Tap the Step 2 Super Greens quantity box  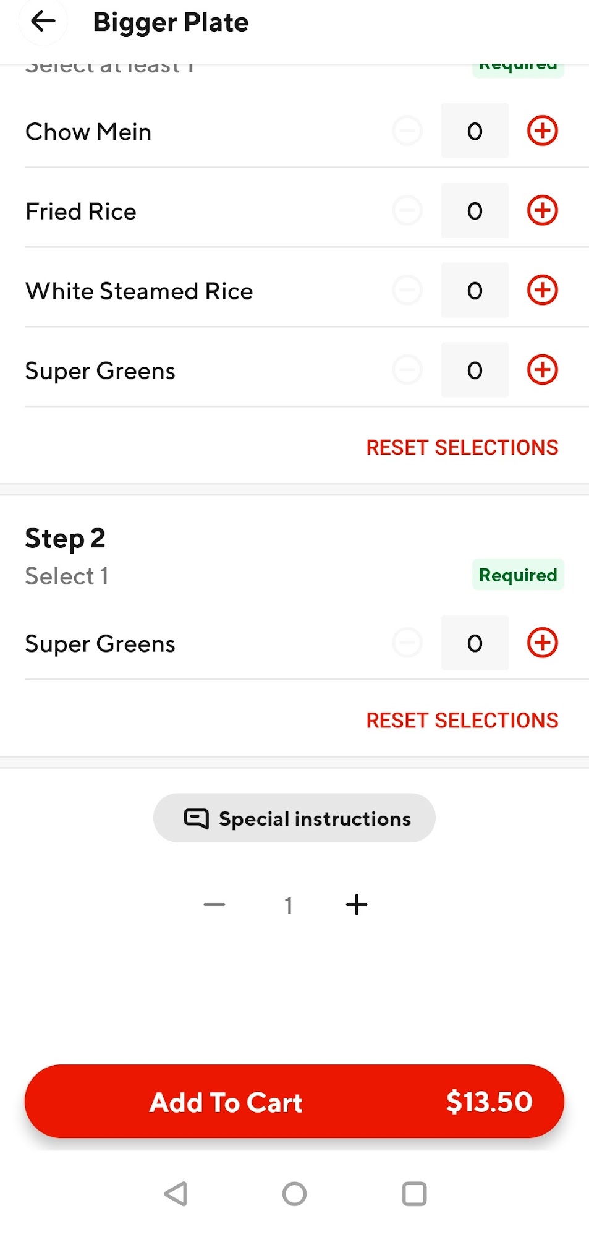pos(475,643)
